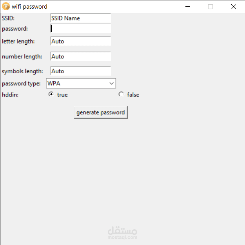Click the generate password button
Viewport: 245px width, 245px height.
pos(101,113)
